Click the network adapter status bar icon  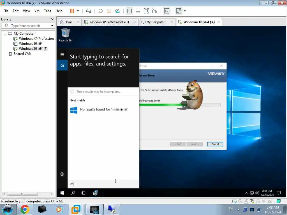pos(252,202)
